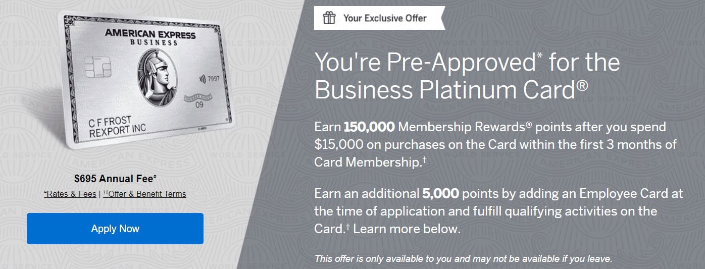
Task: Click the Your Exclusive Offer banner label
Action: (x=385, y=18)
